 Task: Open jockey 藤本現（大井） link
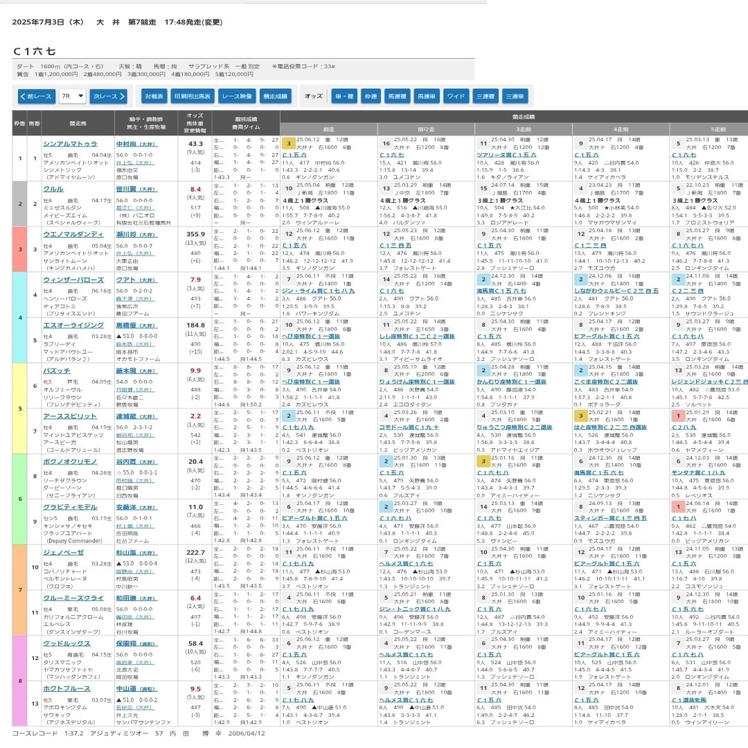click(x=136, y=371)
